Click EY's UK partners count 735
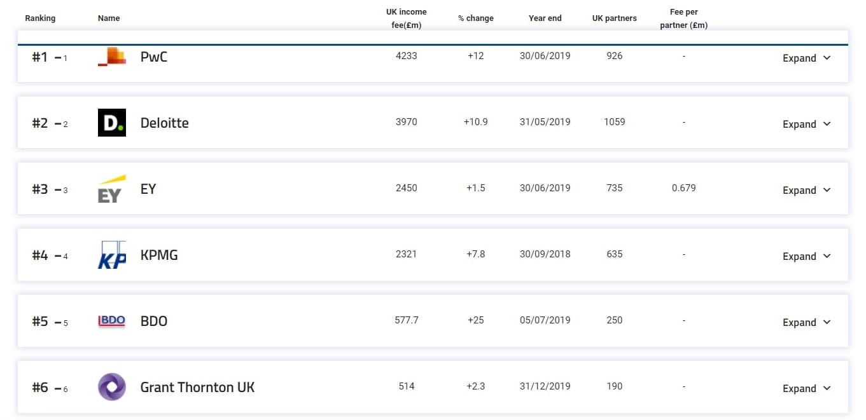The image size is (866, 420). pos(615,187)
